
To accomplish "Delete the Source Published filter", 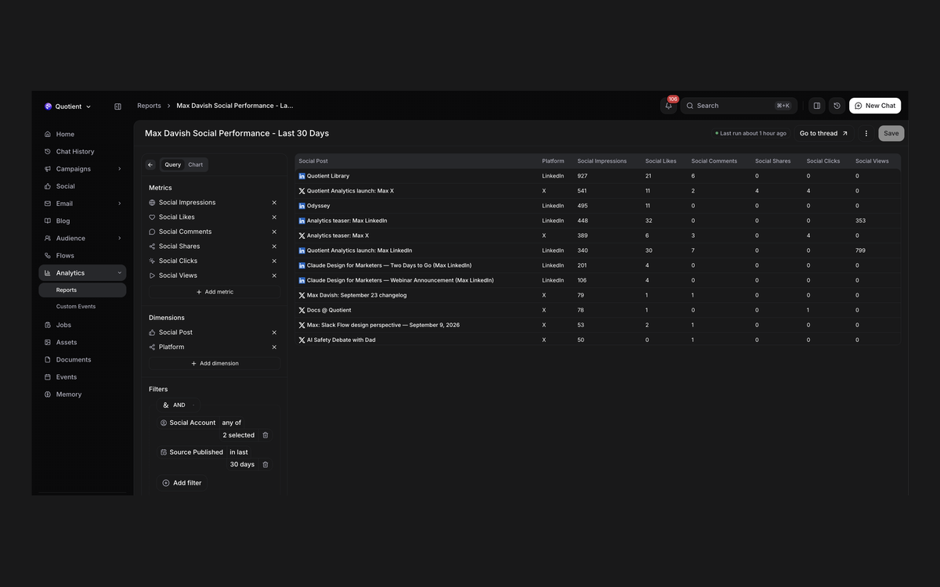I will coord(266,465).
